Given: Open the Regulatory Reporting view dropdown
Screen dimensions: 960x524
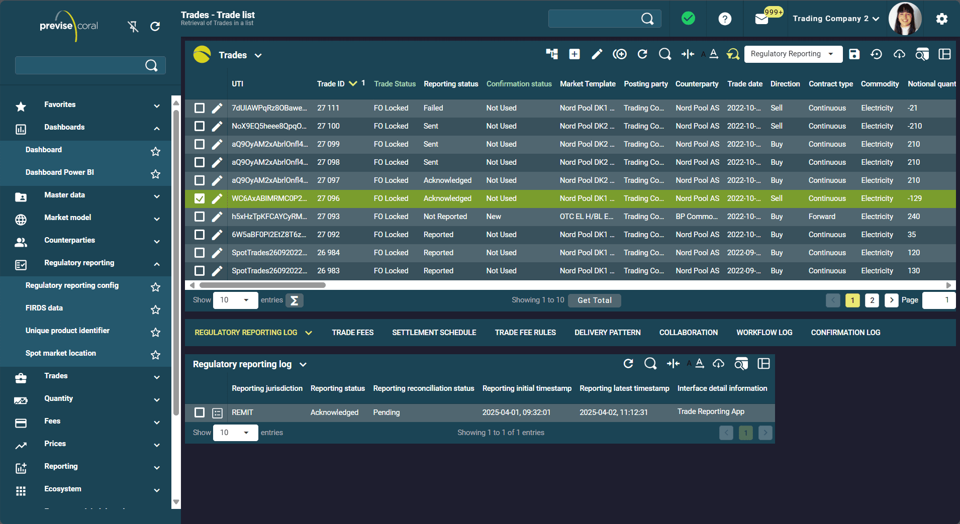Looking at the screenshot, I should tap(793, 54).
